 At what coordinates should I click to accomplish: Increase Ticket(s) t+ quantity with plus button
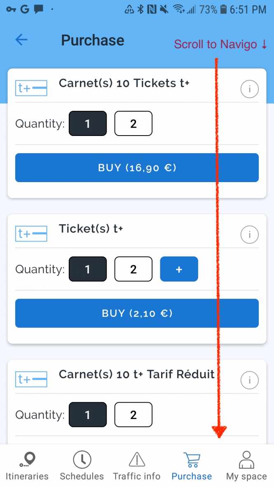179,269
